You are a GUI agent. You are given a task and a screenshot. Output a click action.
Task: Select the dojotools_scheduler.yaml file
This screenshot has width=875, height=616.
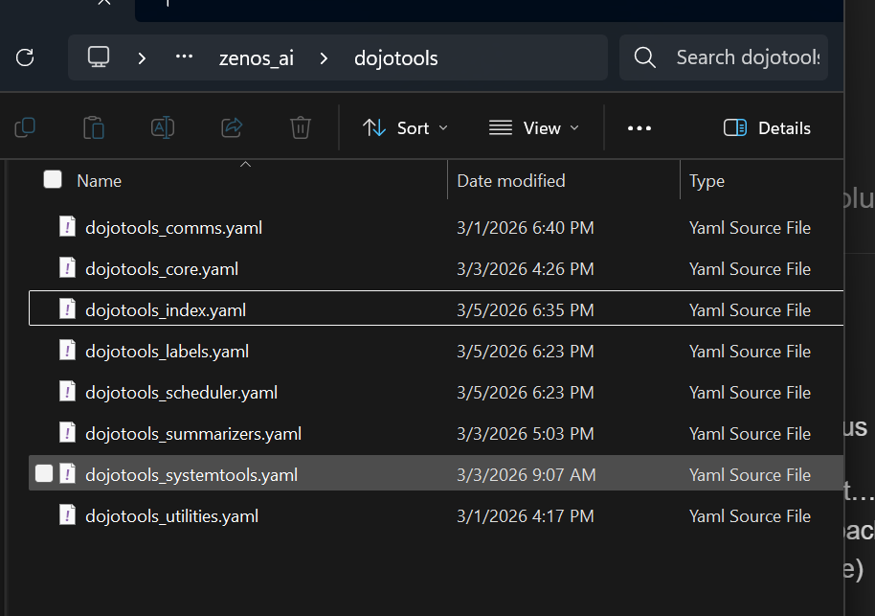pos(181,393)
